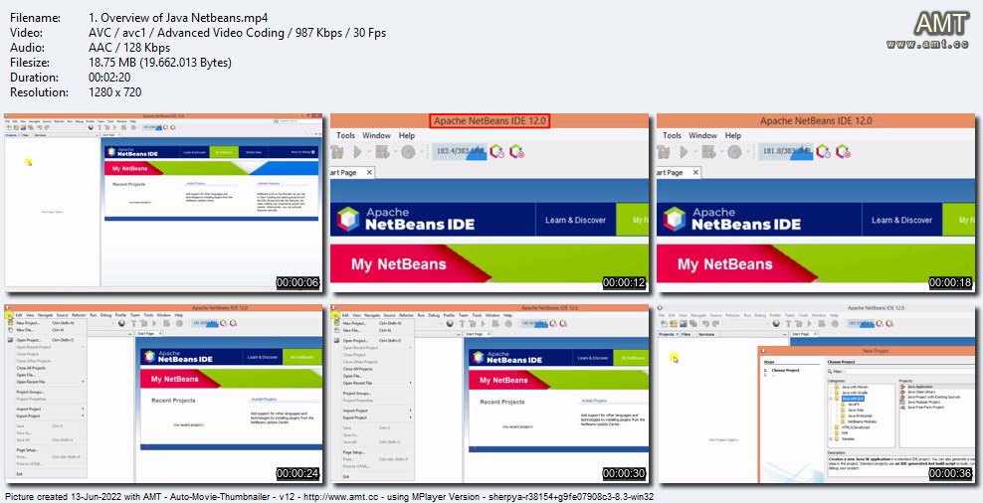Screen dimensions: 983x503
Task: Click the globe browser icon in the 00:00:24 frame
Action: (x=121, y=323)
